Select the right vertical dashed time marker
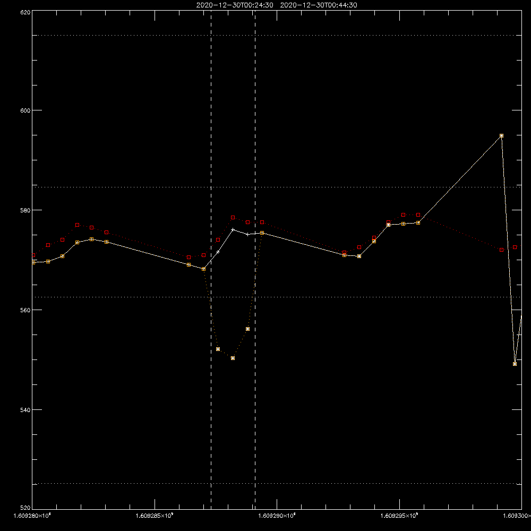The height and width of the screenshot is (531, 531). 255,260
